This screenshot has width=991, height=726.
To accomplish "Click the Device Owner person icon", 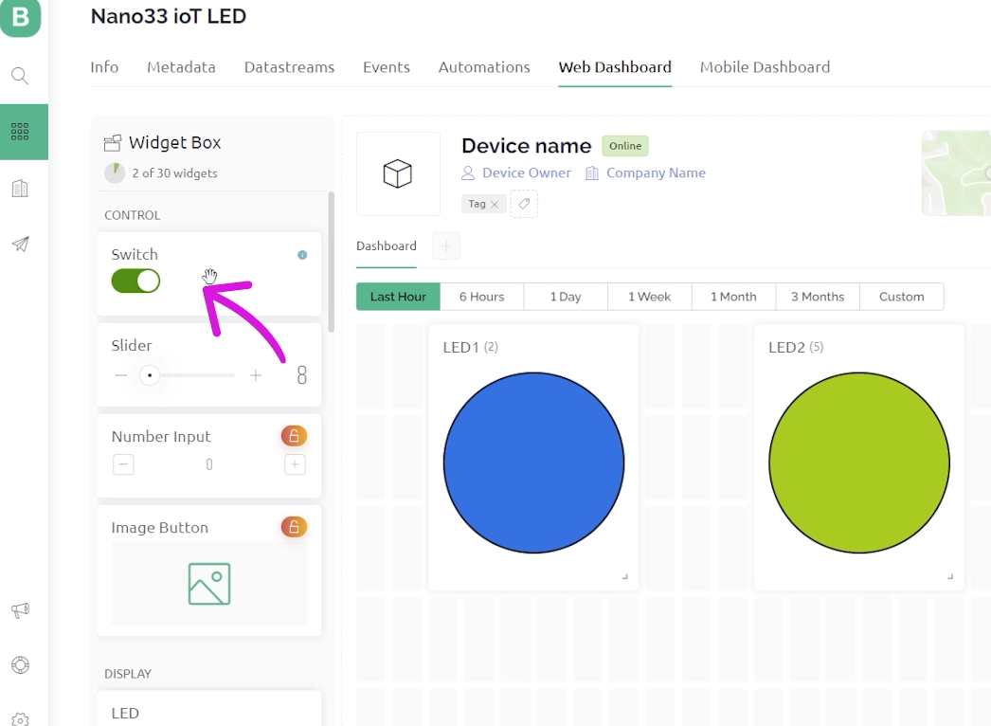I will click(x=468, y=172).
